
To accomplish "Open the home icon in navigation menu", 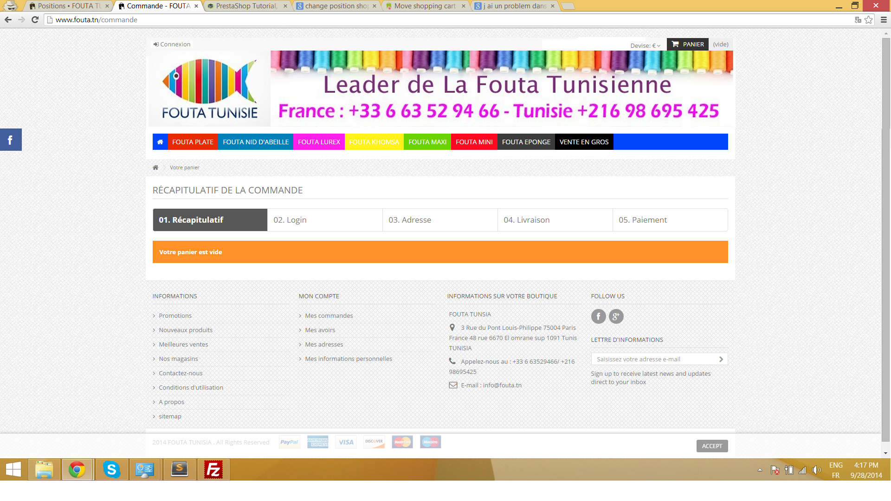I will coord(160,142).
